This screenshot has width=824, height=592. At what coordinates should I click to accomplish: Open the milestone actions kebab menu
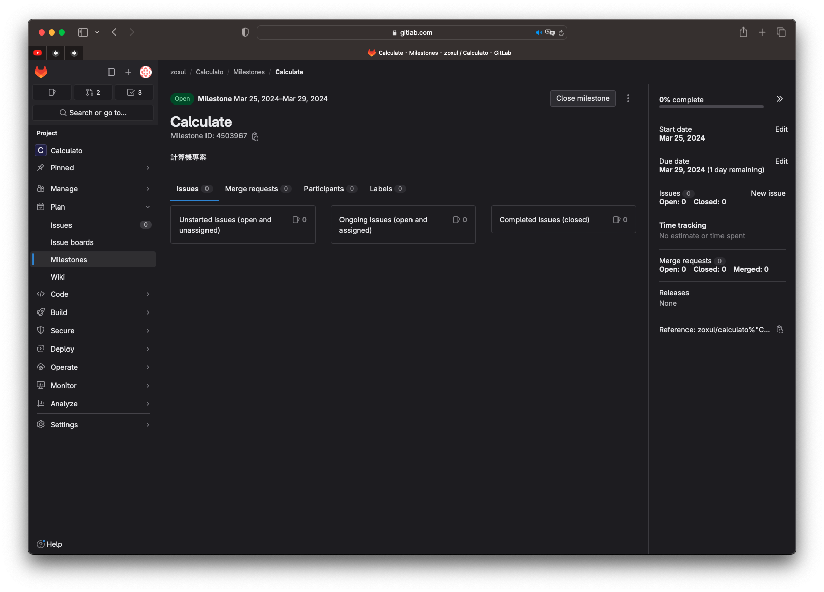(x=628, y=98)
